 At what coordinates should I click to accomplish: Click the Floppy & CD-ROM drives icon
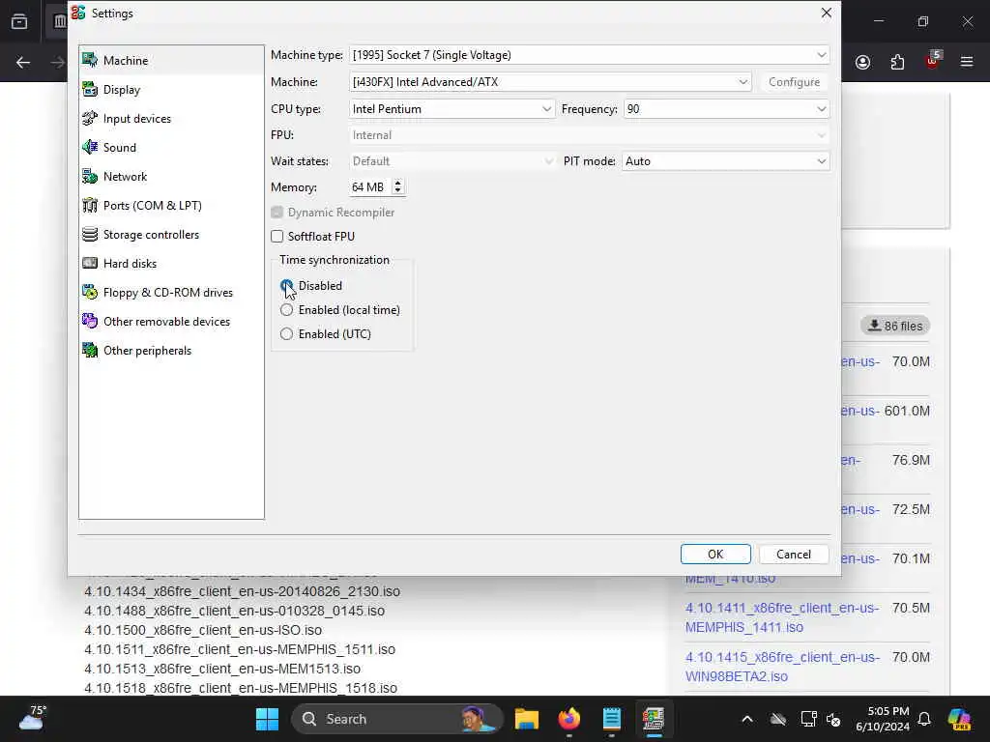click(x=90, y=293)
